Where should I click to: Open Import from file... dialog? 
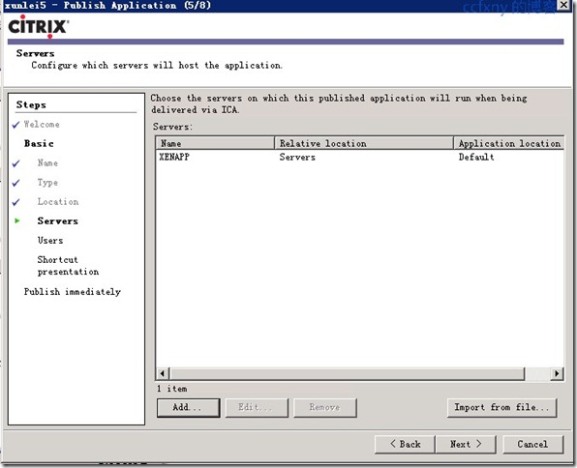pos(501,407)
